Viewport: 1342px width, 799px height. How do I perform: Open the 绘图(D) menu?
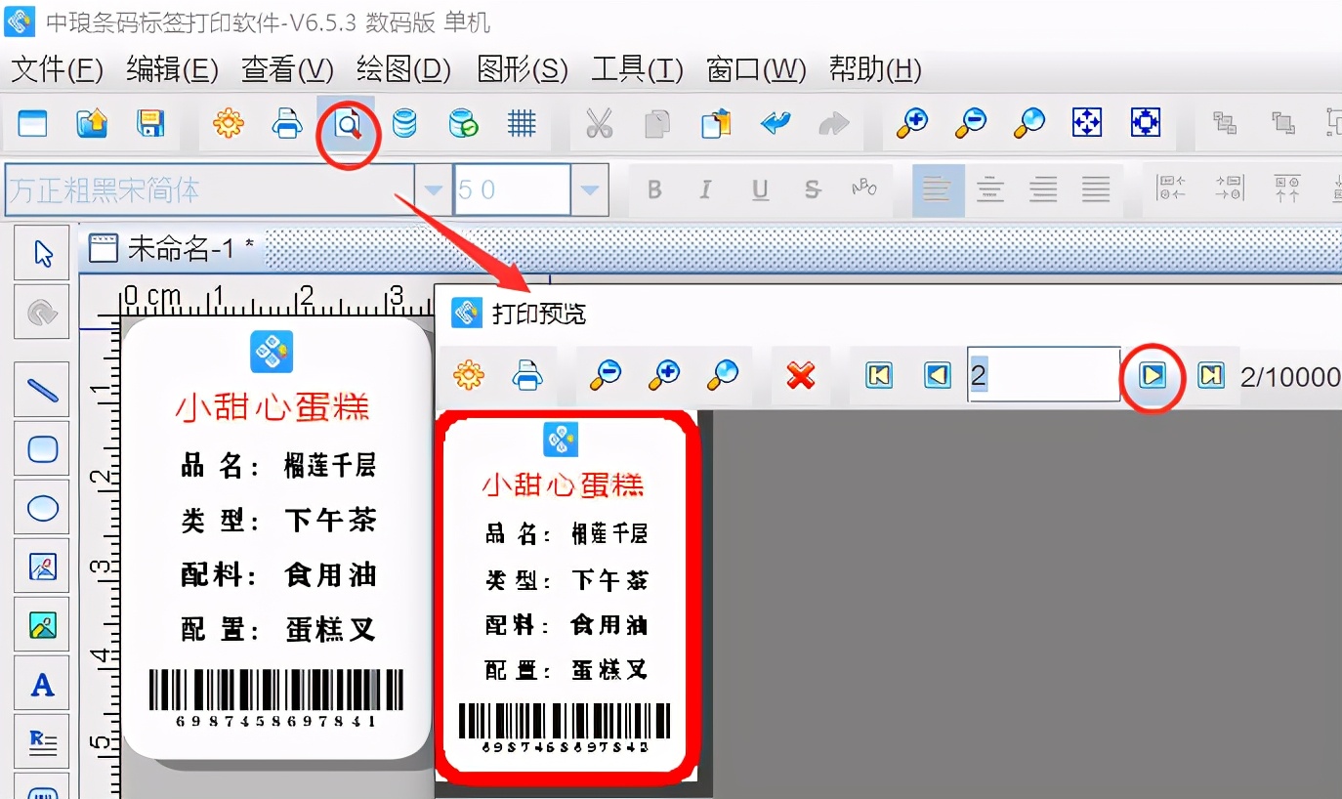pyautogui.click(x=404, y=69)
